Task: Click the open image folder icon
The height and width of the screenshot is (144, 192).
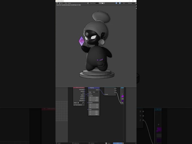Action: click(103, 3)
